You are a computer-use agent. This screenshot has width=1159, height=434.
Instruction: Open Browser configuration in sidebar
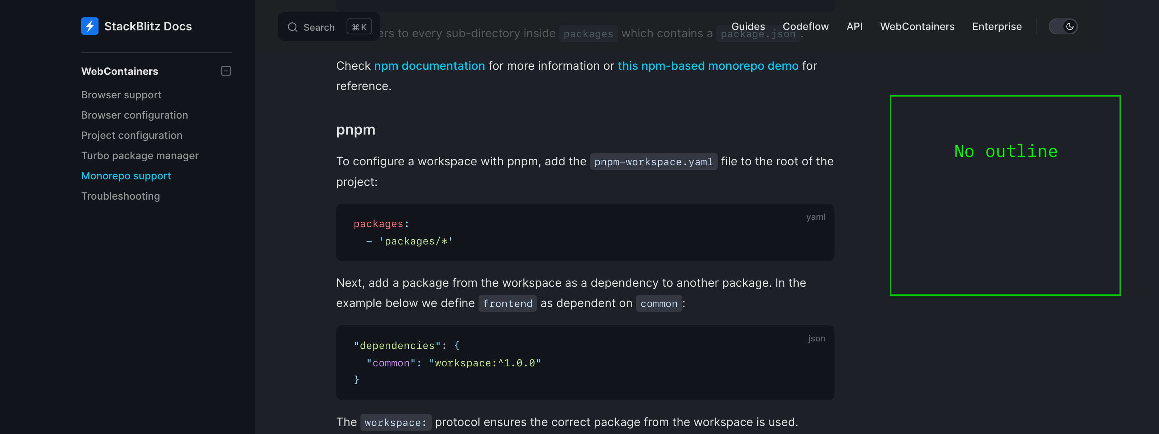[134, 115]
